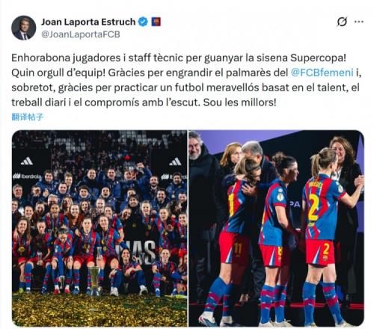Screen dimensions: 374x329
Task: Click the yellow number 2 jersey back
Action: (x=313, y=207)
